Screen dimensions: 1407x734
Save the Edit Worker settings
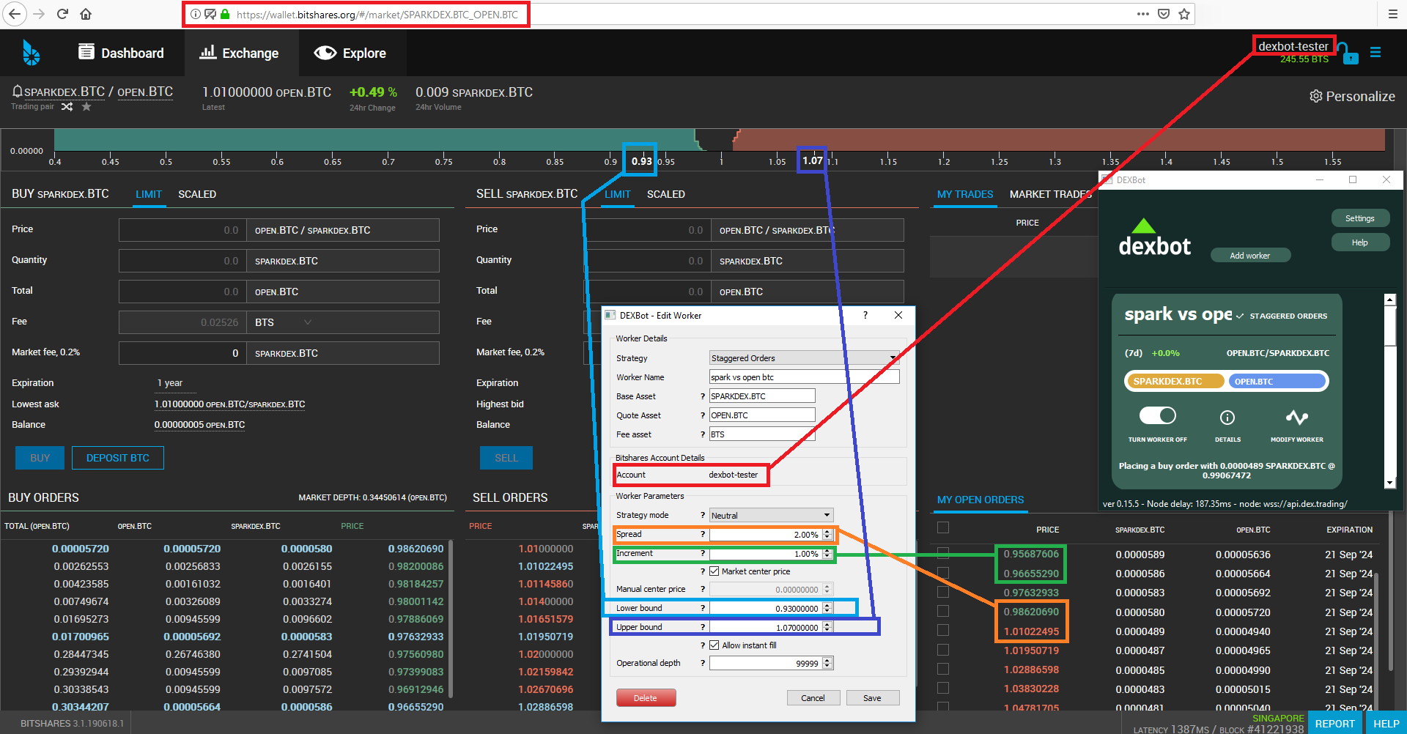point(872,698)
